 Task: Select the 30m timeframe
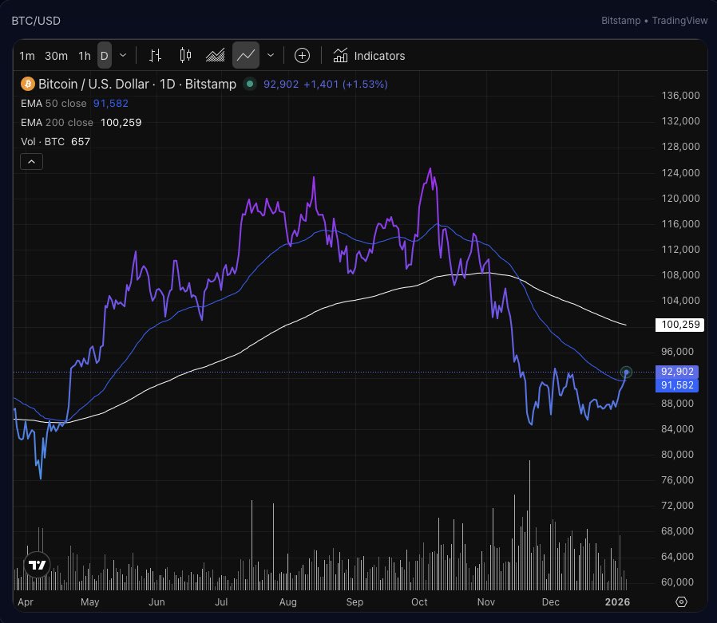(x=56, y=56)
